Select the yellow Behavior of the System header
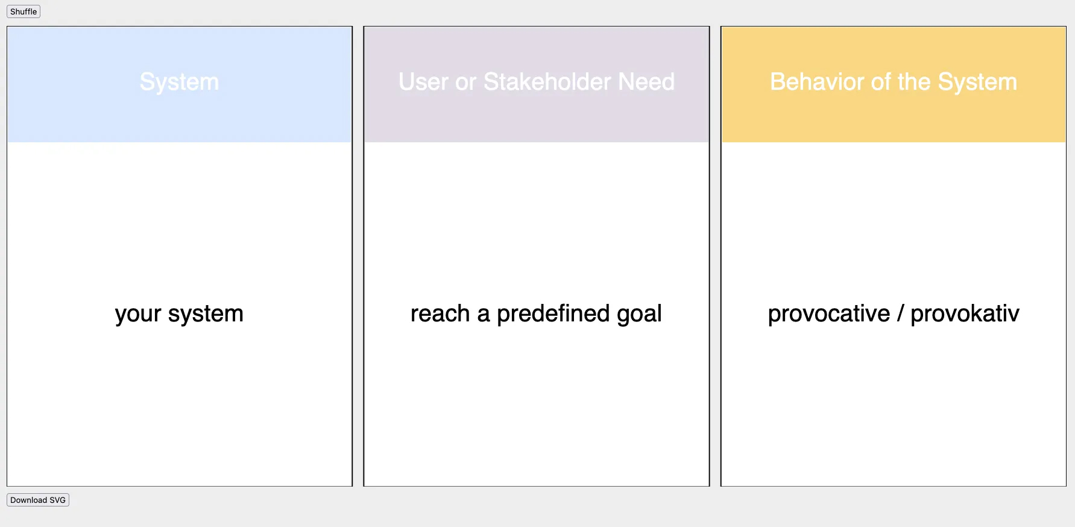 pos(894,84)
